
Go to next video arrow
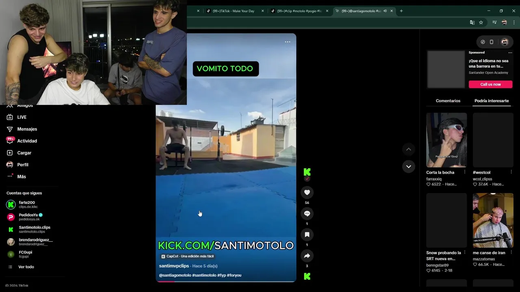409,167
